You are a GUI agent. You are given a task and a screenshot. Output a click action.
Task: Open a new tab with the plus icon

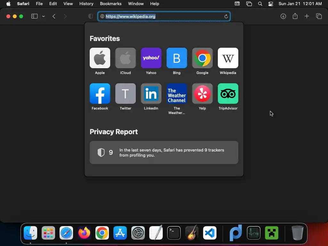307,16
